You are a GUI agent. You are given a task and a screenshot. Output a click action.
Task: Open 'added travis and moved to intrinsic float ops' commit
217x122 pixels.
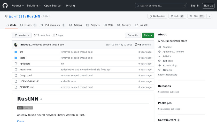click(86, 70)
